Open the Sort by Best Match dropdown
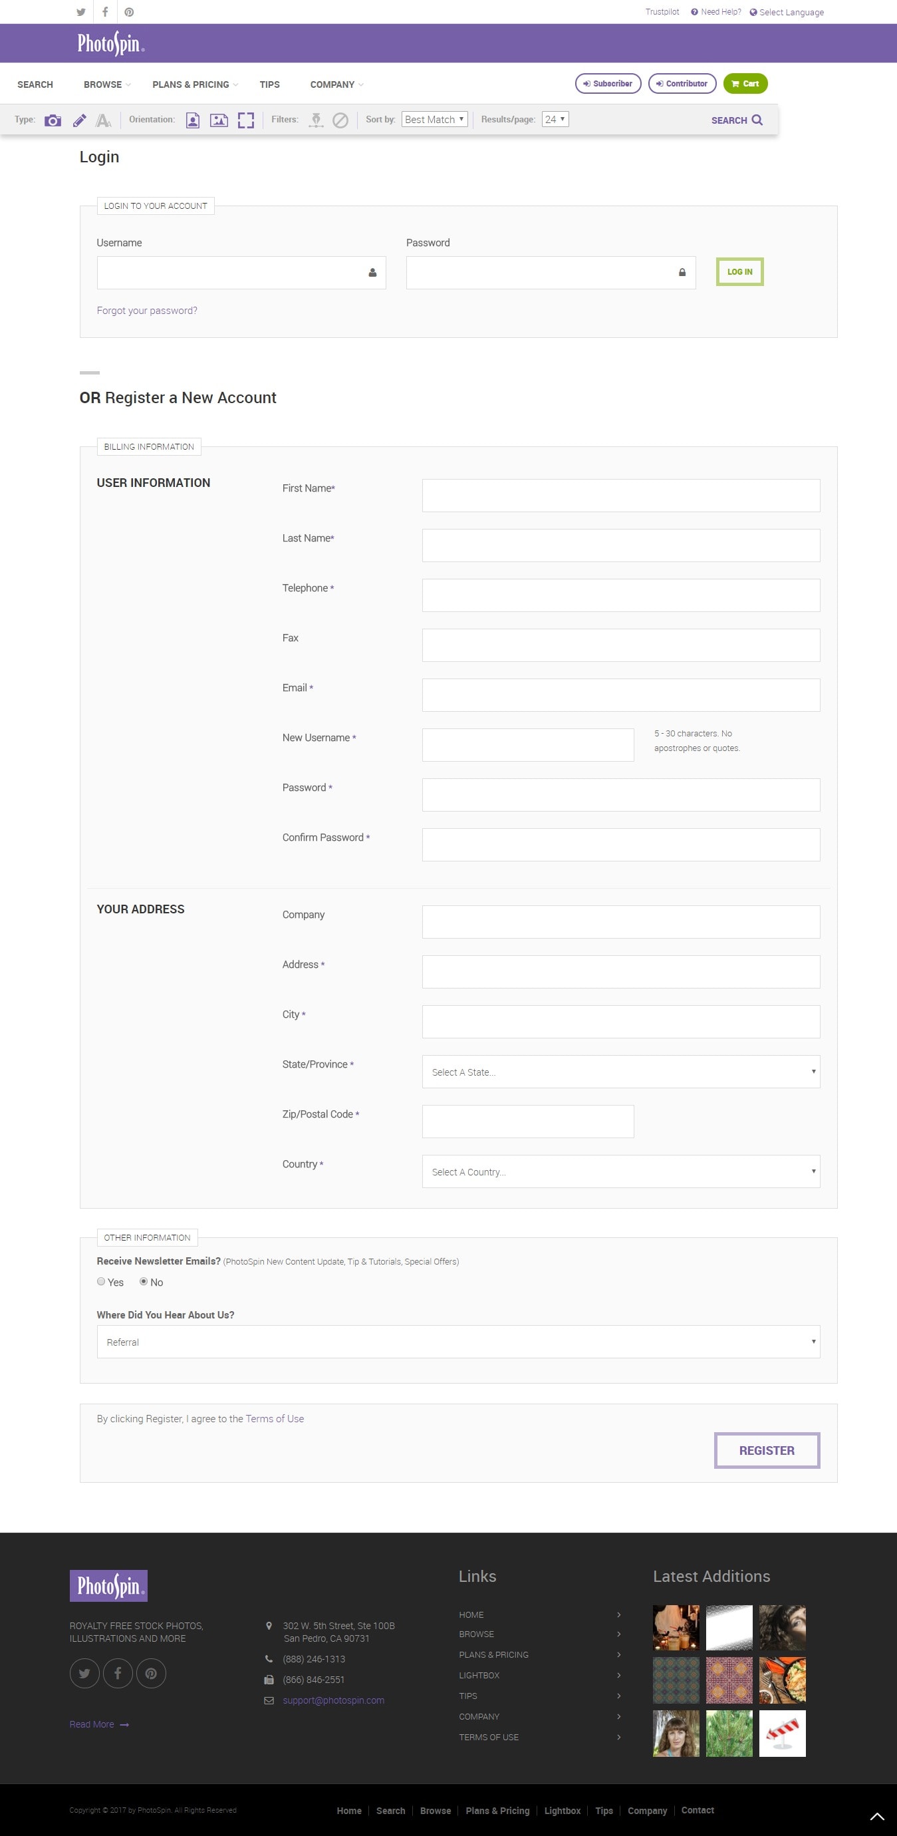 click(435, 120)
